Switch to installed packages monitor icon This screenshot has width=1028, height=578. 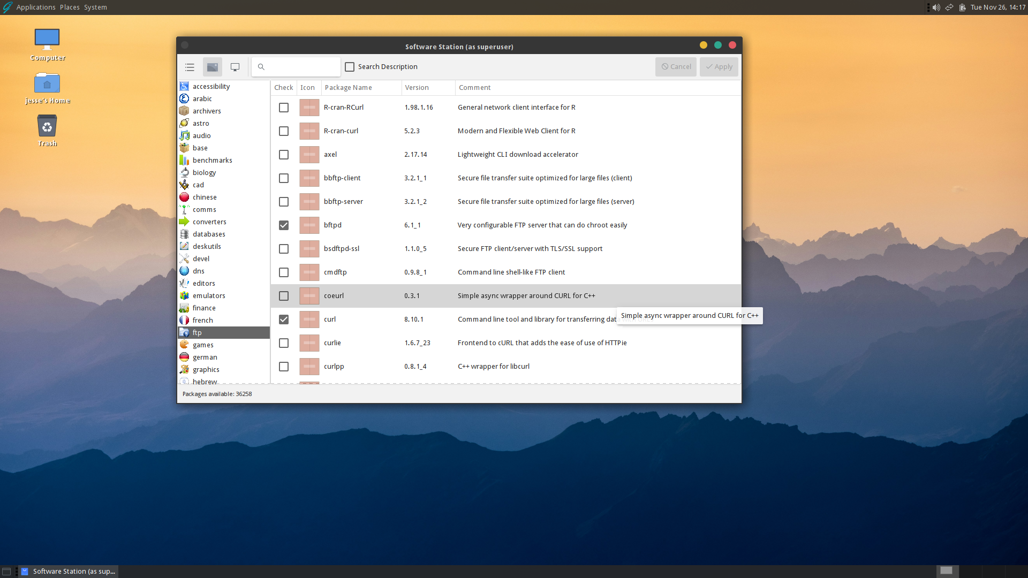[235, 67]
